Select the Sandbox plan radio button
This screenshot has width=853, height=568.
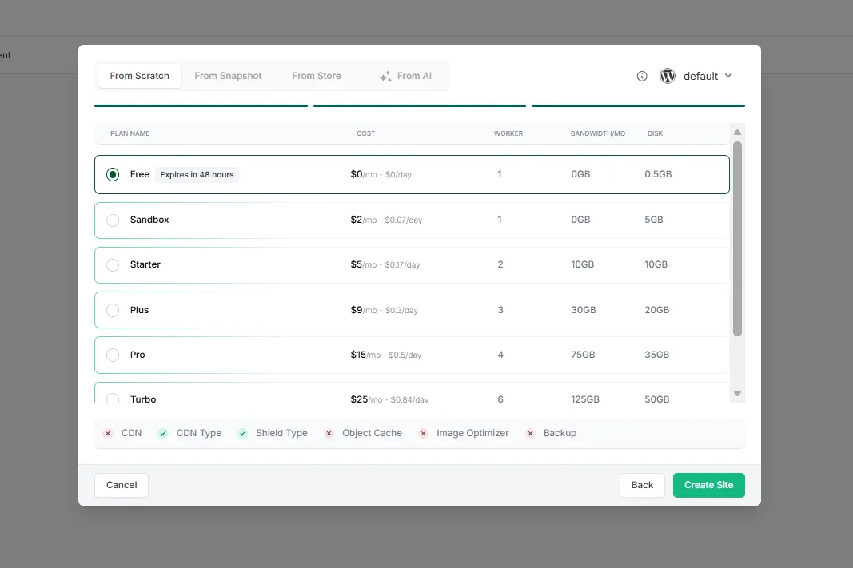pyautogui.click(x=113, y=220)
